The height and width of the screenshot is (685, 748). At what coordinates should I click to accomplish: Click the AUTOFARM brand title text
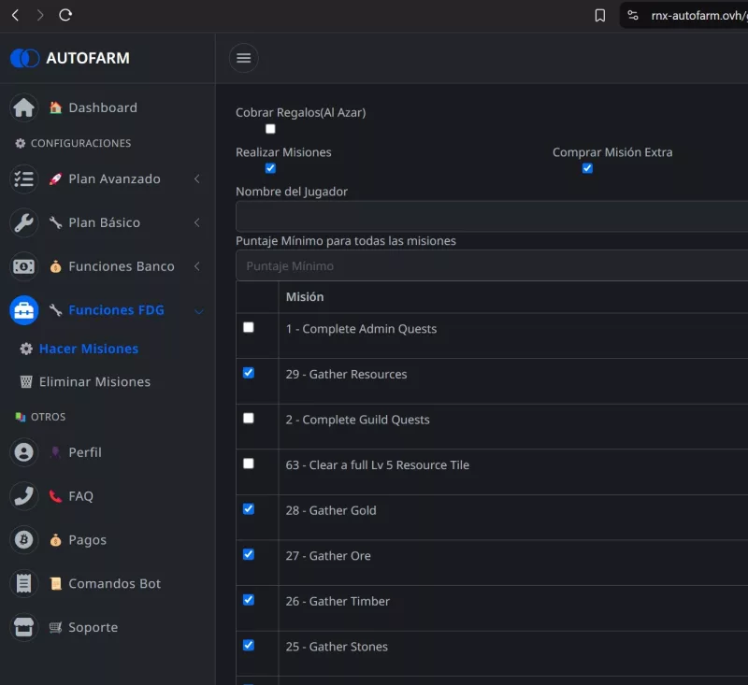coord(88,58)
